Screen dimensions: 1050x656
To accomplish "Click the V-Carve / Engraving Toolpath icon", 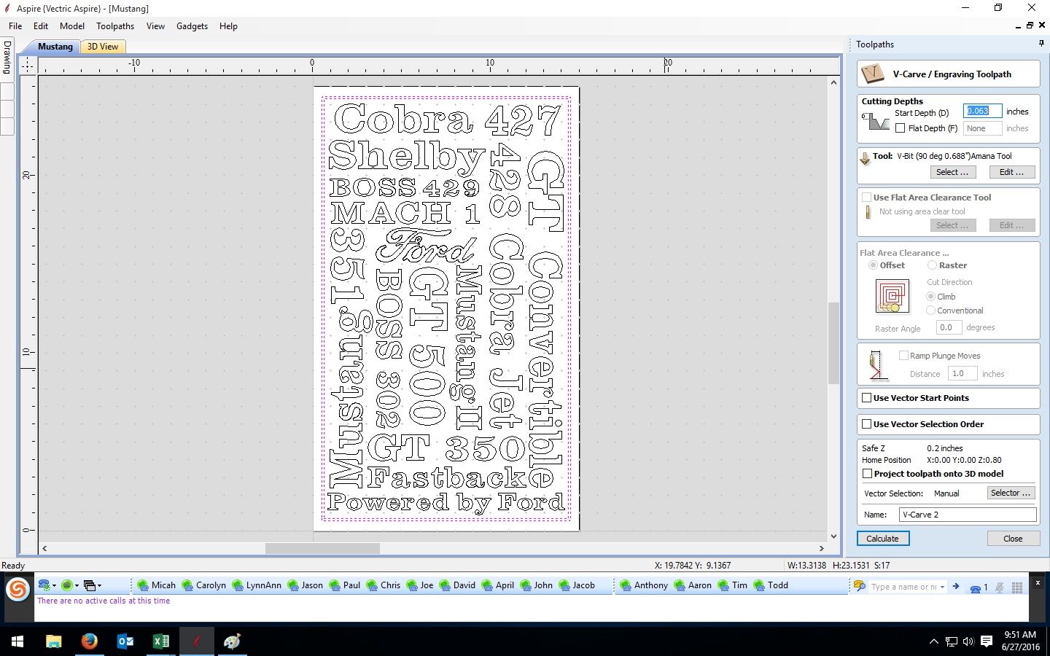I will (873, 74).
